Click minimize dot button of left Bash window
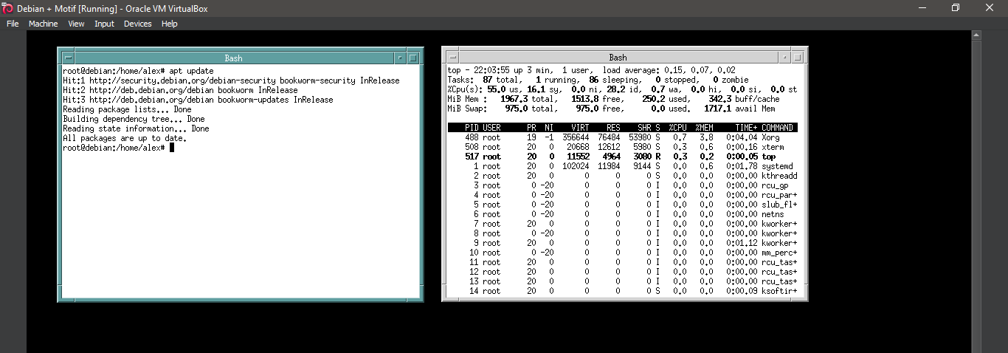 pos(401,58)
